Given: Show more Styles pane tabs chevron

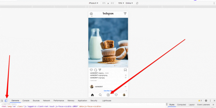Looking at the screenshot, I should point(213,105).
